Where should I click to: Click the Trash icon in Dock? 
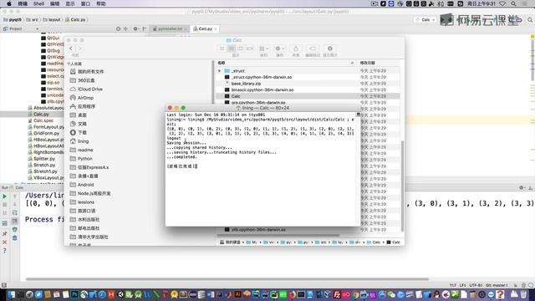(x=523, y=294)
